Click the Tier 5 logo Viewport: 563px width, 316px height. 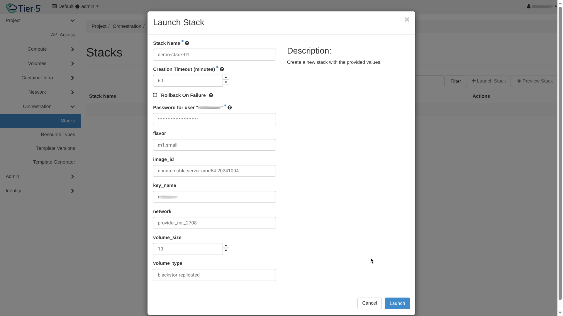click(x=23, y=8)
